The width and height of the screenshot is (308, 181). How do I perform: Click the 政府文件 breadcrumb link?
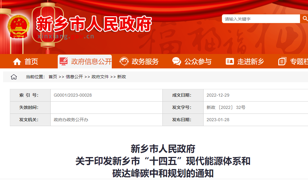coord(100,77)
